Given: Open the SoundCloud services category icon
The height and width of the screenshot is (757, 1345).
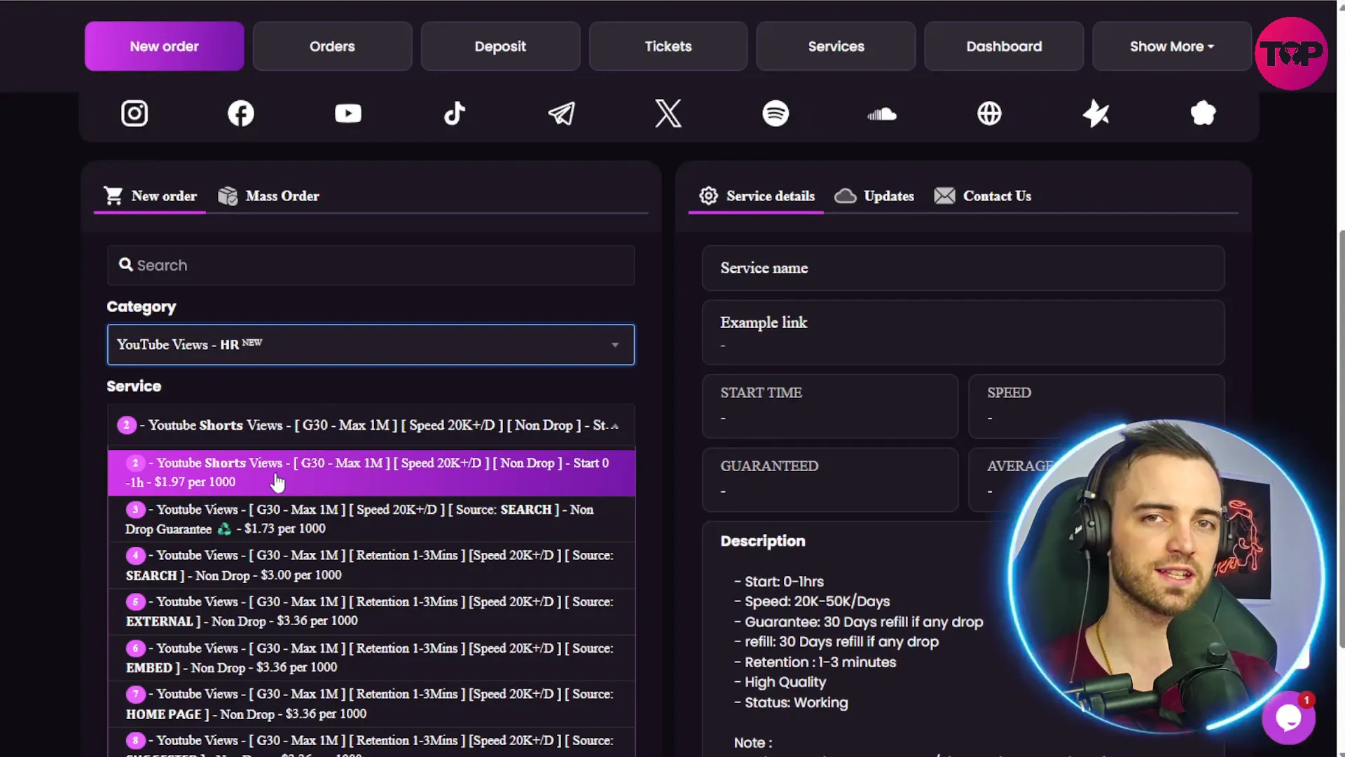Looking at the screenshot, I should tap(882, 114).
